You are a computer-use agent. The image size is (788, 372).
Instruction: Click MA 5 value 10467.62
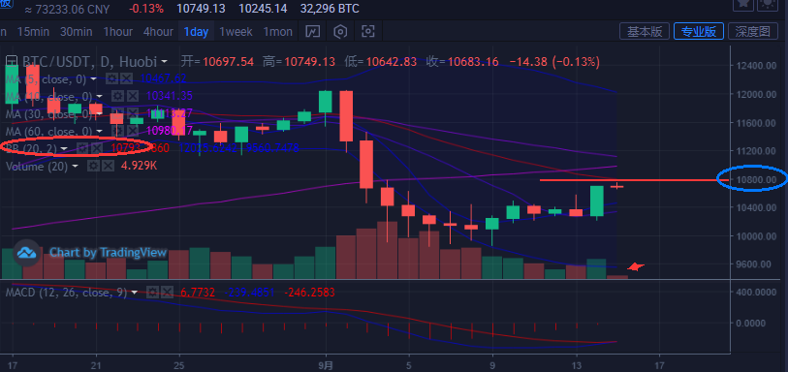coord(164,78)
